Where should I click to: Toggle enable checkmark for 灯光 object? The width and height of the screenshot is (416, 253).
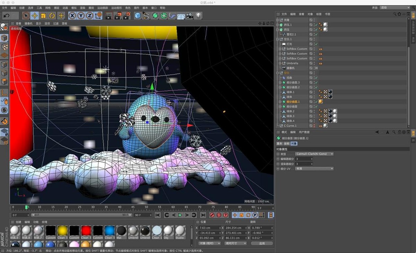(316, 44)
